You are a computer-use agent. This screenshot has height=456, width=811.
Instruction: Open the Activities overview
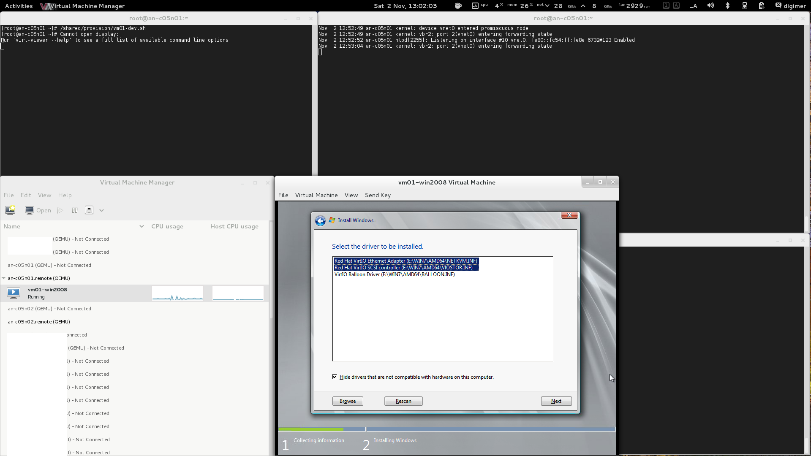tap(19, 6)
